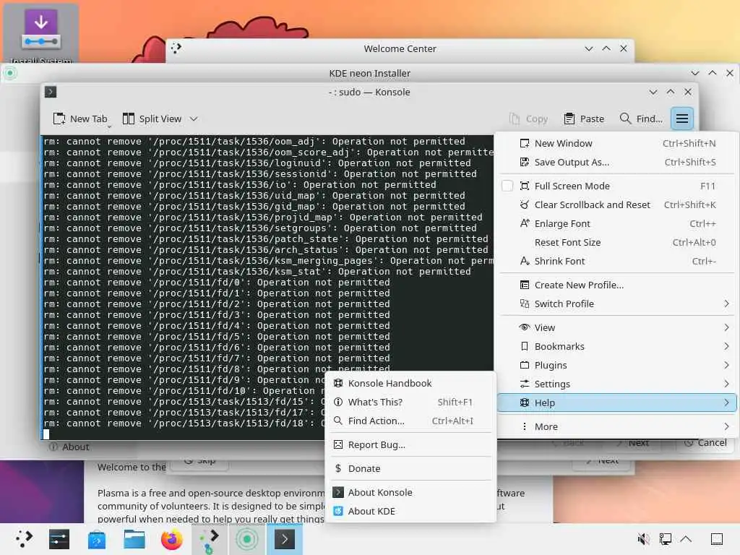Screen dimensions: 740x555
Task: Expand the Bookmarks submenu
Action: [x=616, y=346]
